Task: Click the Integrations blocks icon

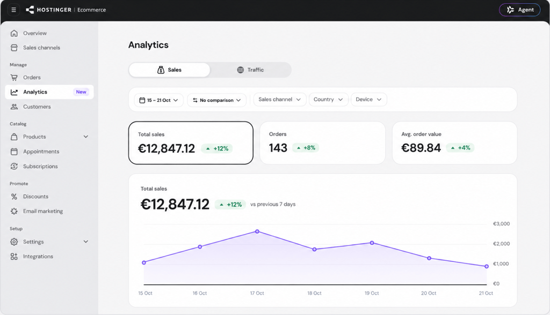Action: 14,257
